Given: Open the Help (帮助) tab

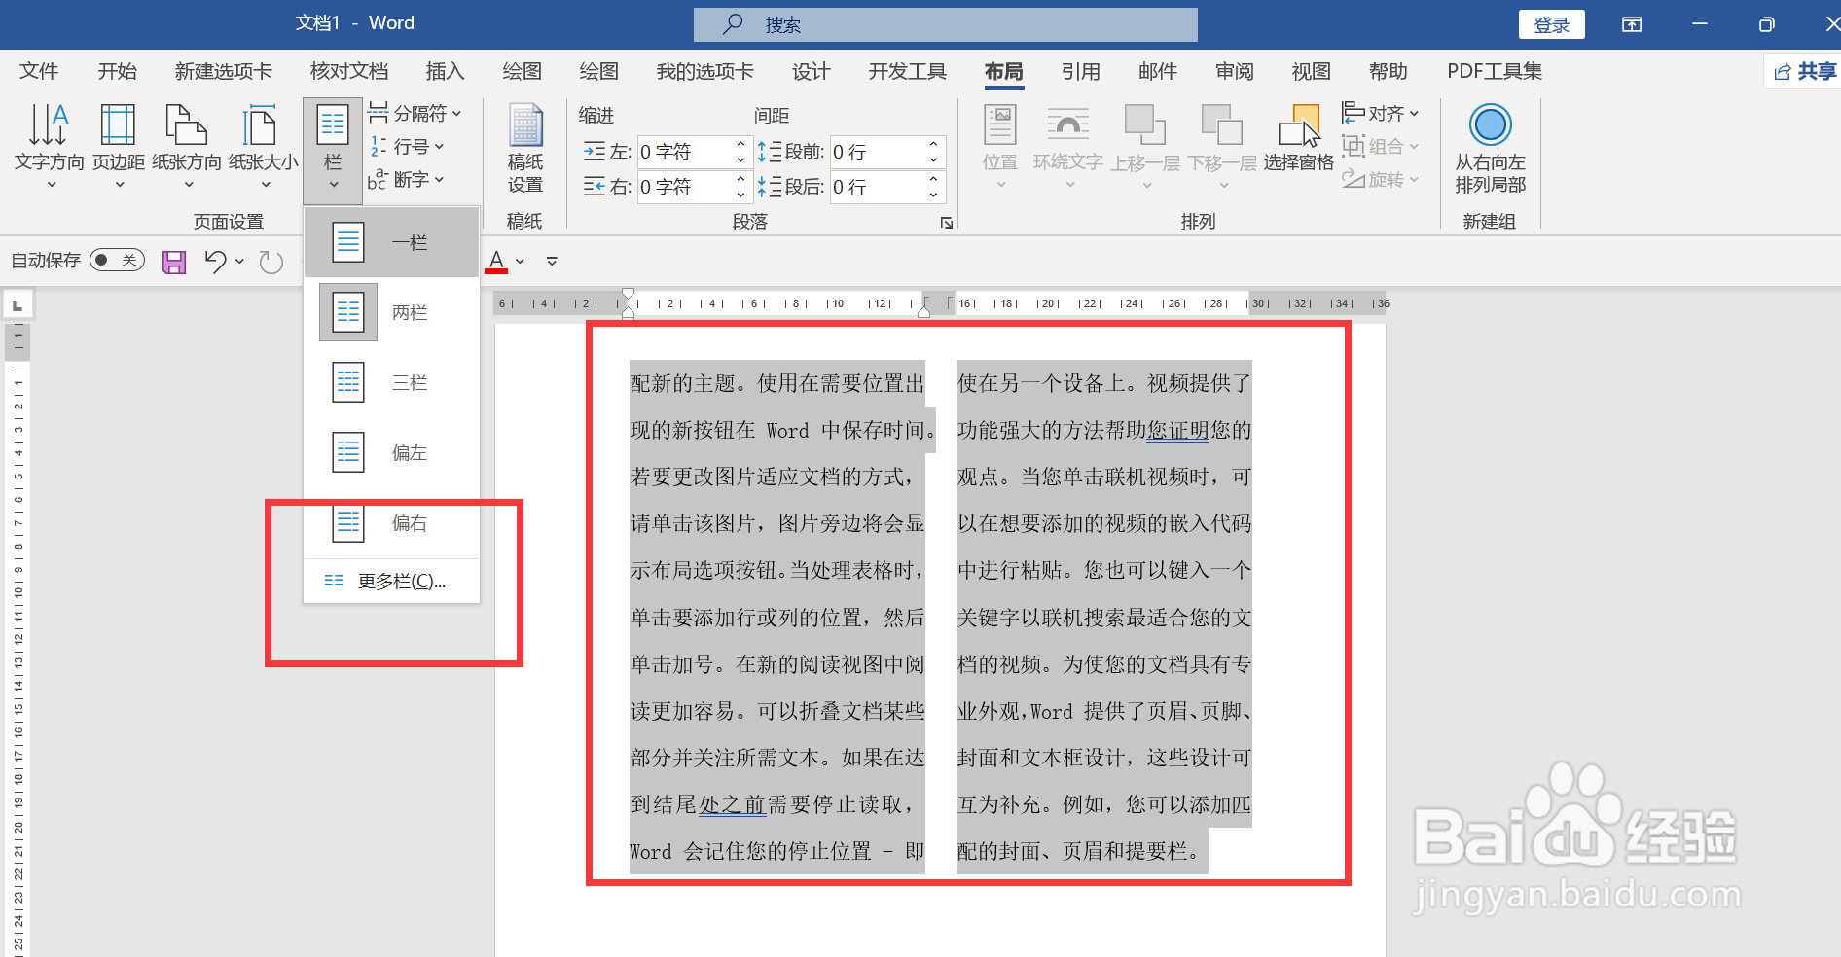Looking at the screenshot, I should click(x=1388, y=71).
